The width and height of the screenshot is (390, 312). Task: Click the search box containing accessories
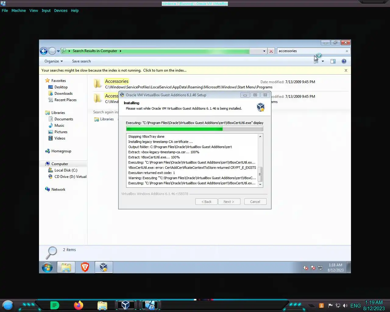click(x=311, y=51)
